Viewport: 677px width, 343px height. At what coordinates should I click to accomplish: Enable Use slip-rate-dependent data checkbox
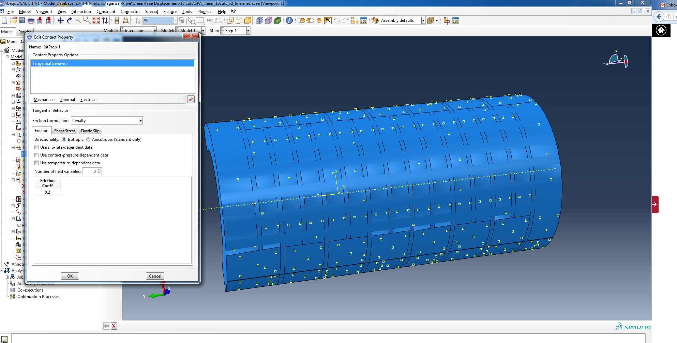37,147
